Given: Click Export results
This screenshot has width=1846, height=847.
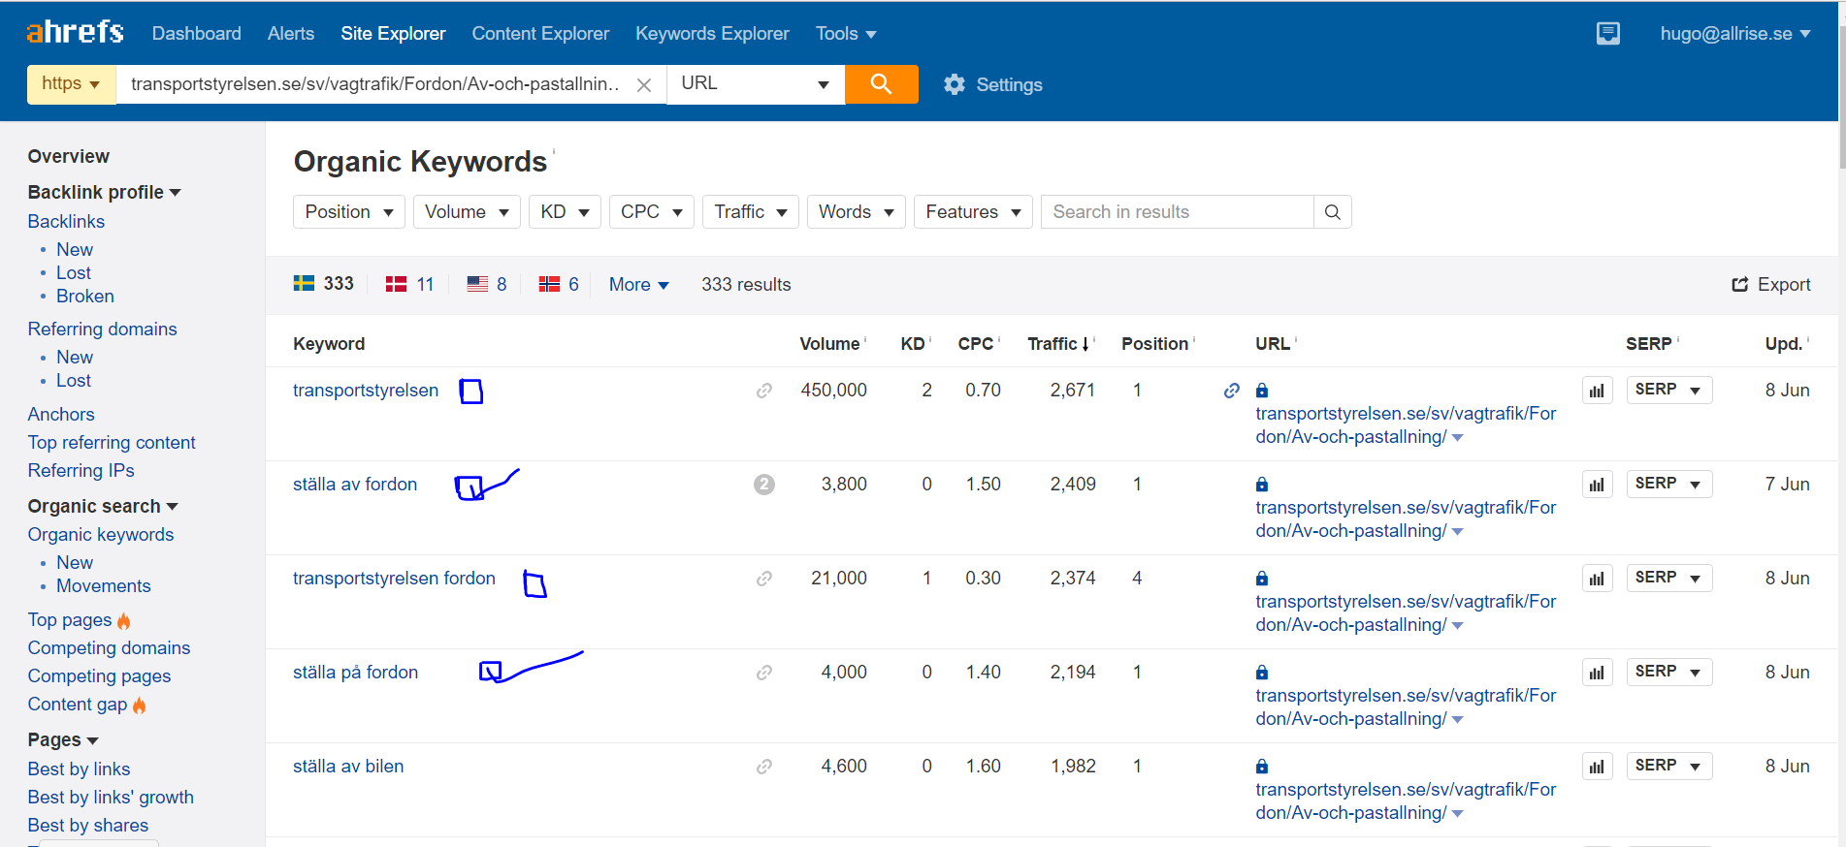Looking at the screenshot, I should point(1771,285).
